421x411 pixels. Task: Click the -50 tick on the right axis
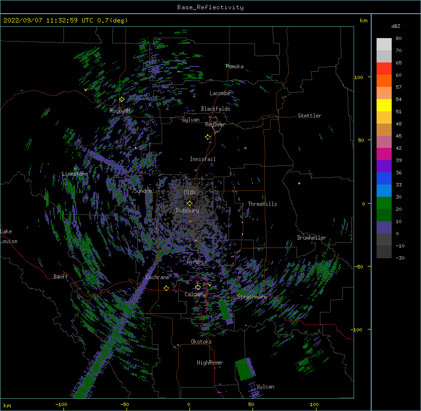[358, 267]
